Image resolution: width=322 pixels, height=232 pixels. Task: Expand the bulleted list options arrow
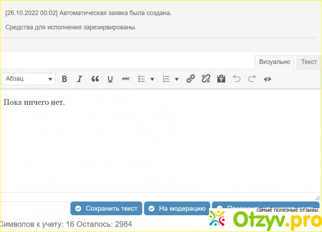tap(152, 79)
